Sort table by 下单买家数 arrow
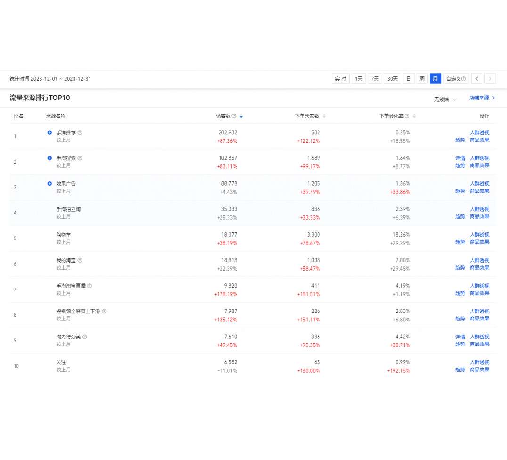 coord(324,116)
